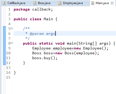
Task: Click line number 9 in the gutter
Action: [9, 48]
